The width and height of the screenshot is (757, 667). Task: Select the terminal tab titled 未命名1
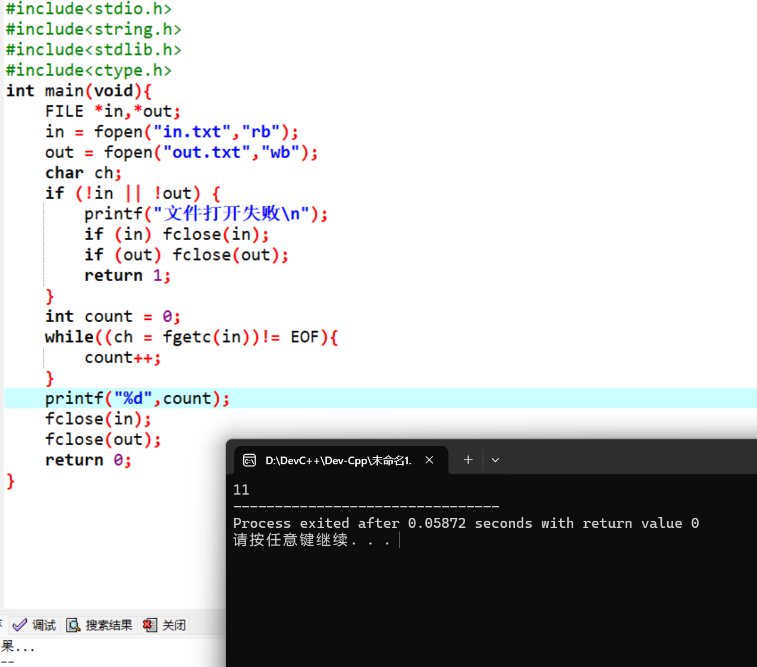point(337,460)
